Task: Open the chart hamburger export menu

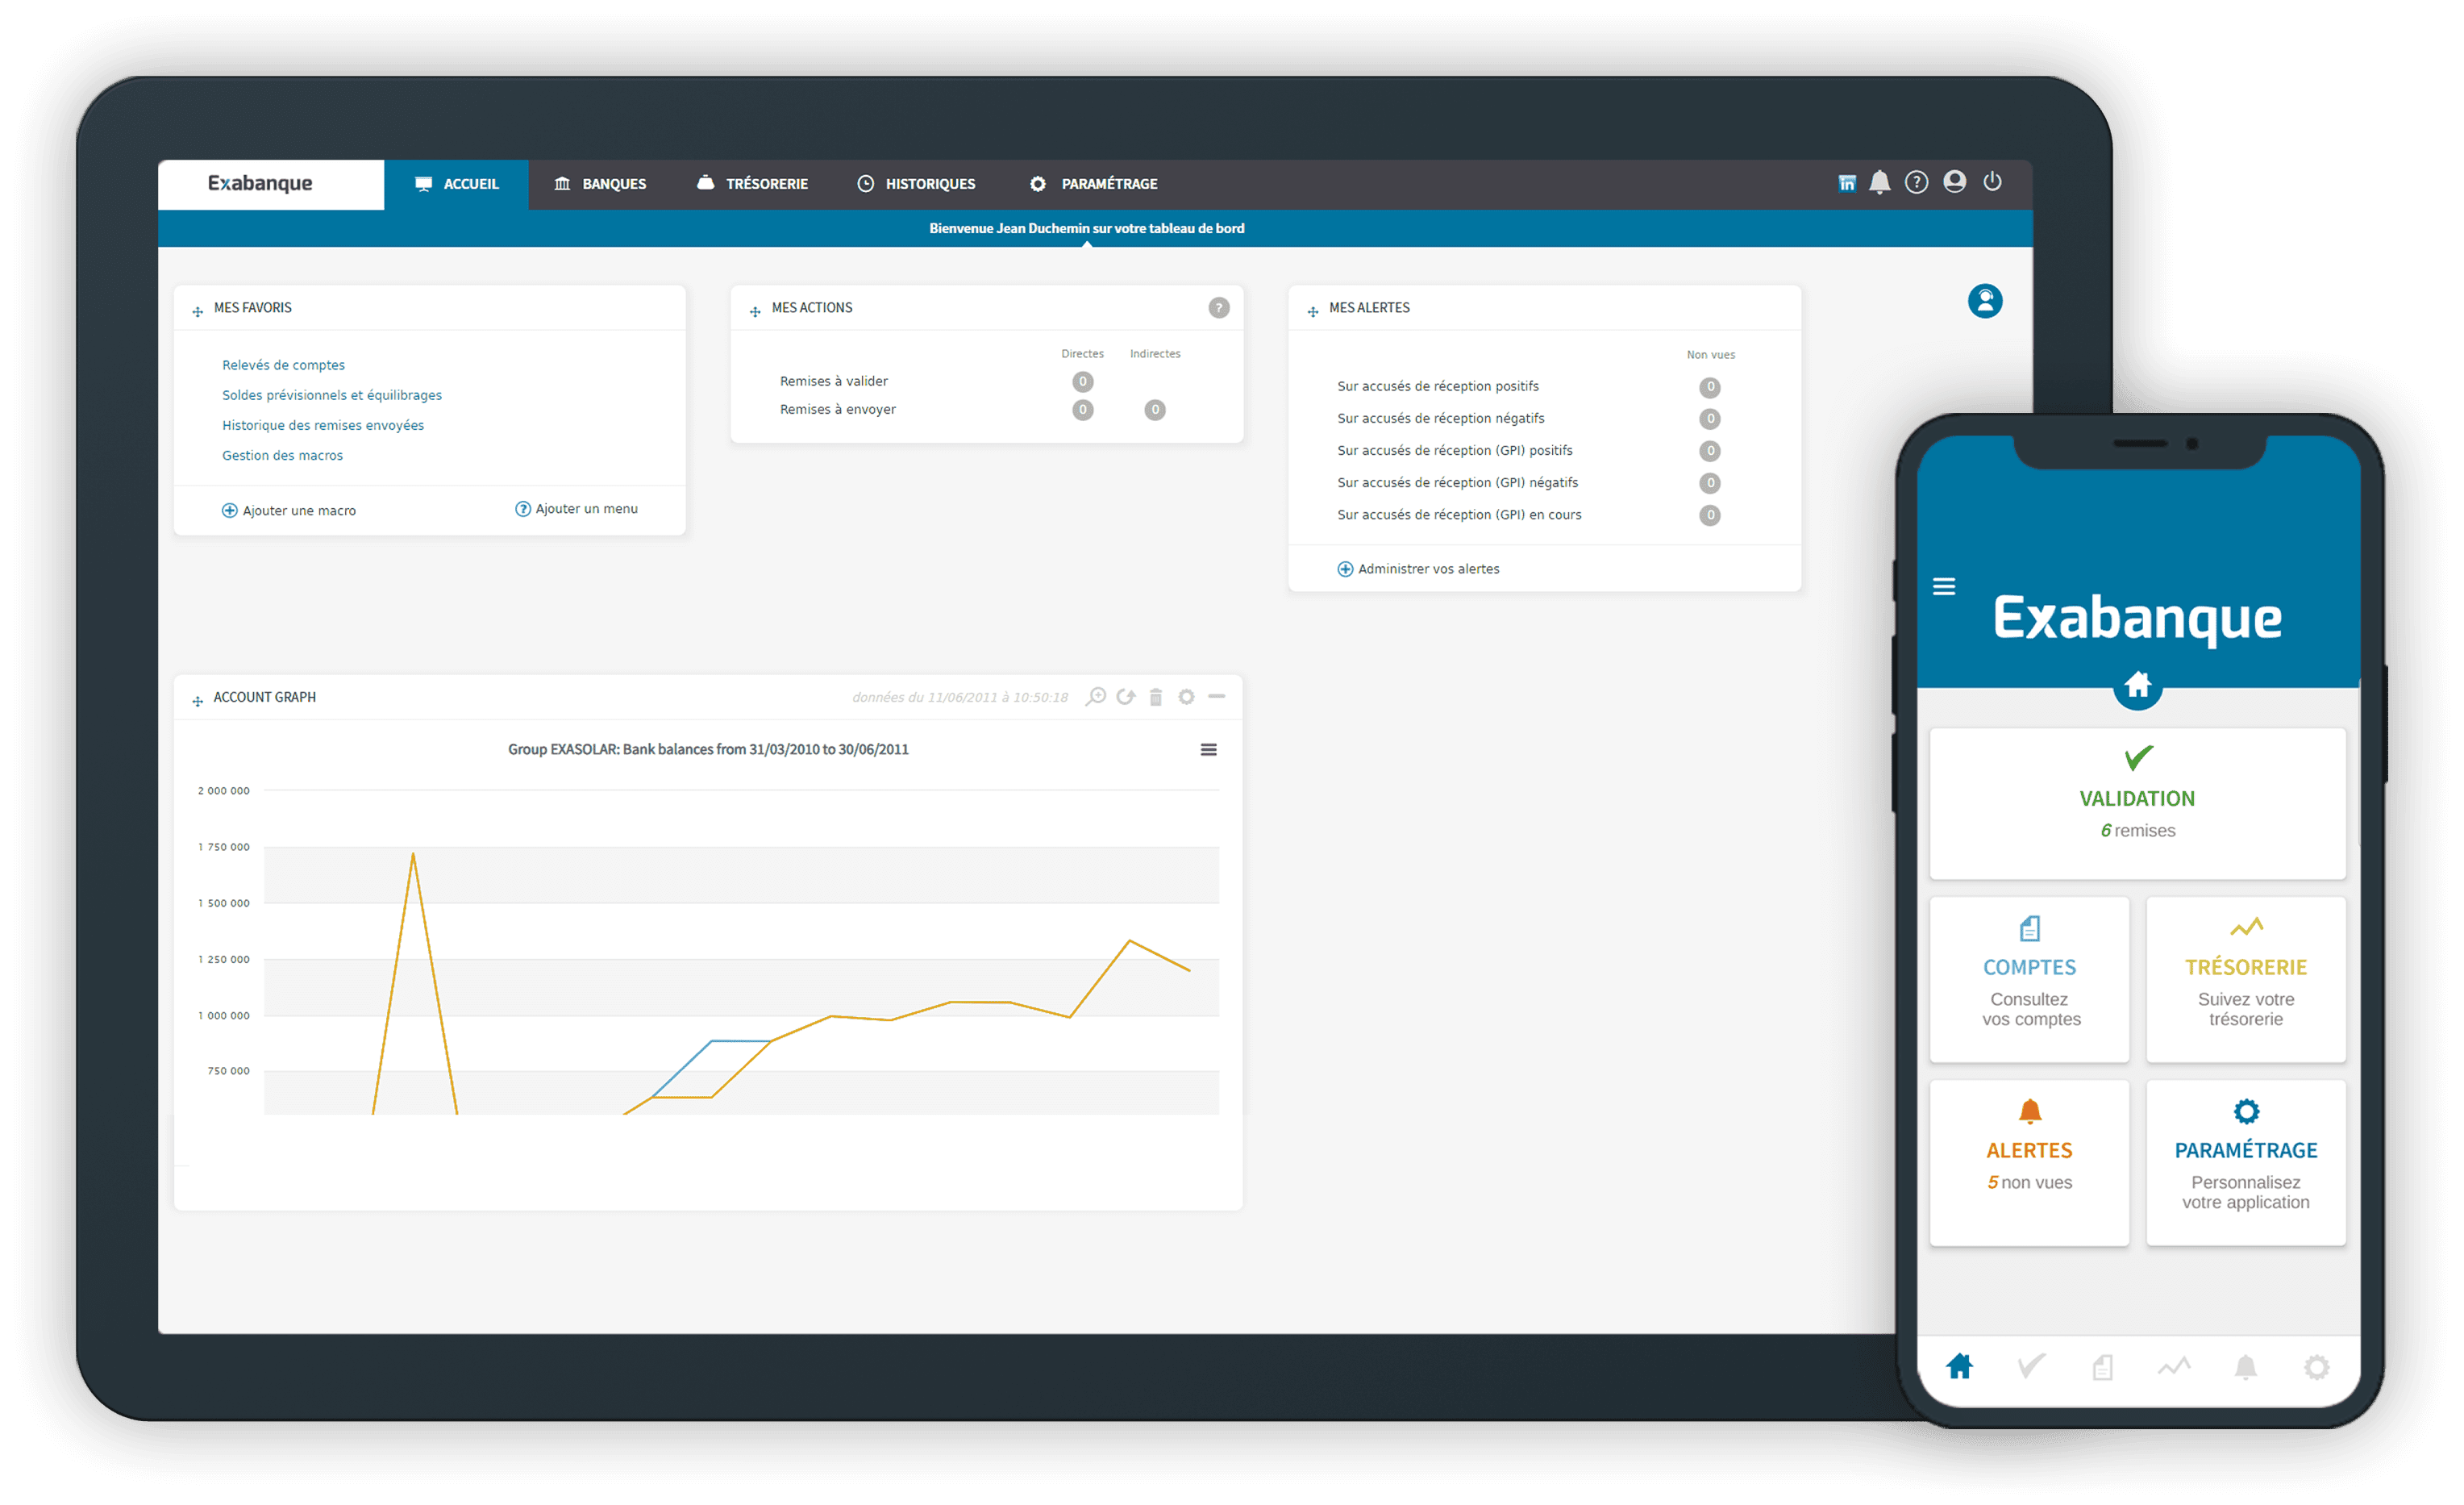Action: [1208, 750]
